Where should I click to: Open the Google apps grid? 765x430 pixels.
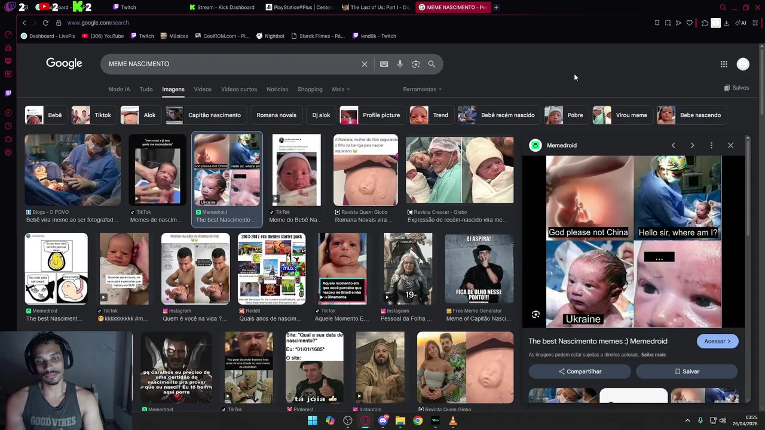point(724,64)
